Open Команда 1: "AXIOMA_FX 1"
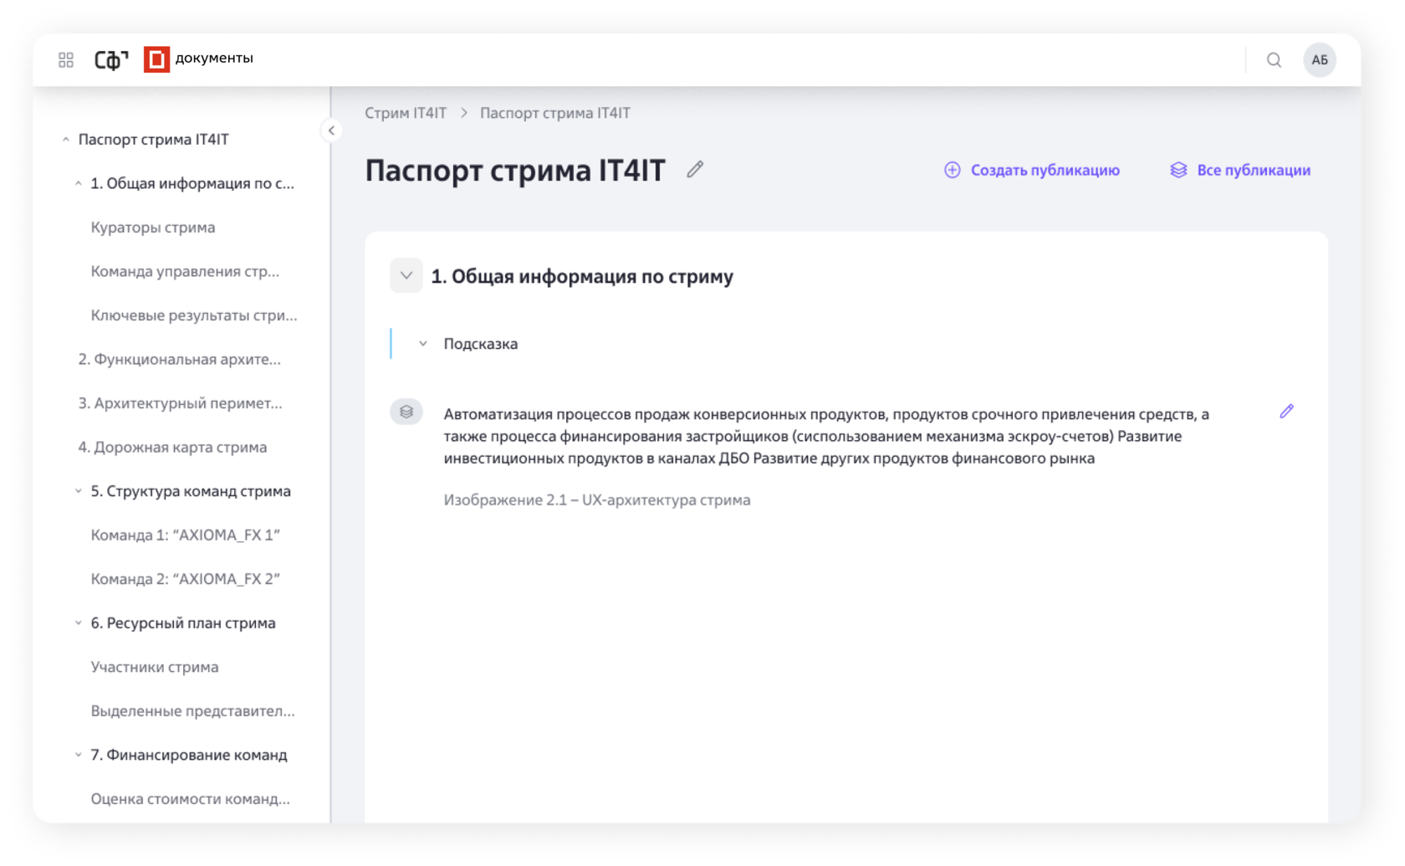The height and width of the screenshot is (866, 1405). (x=186, y=535)
